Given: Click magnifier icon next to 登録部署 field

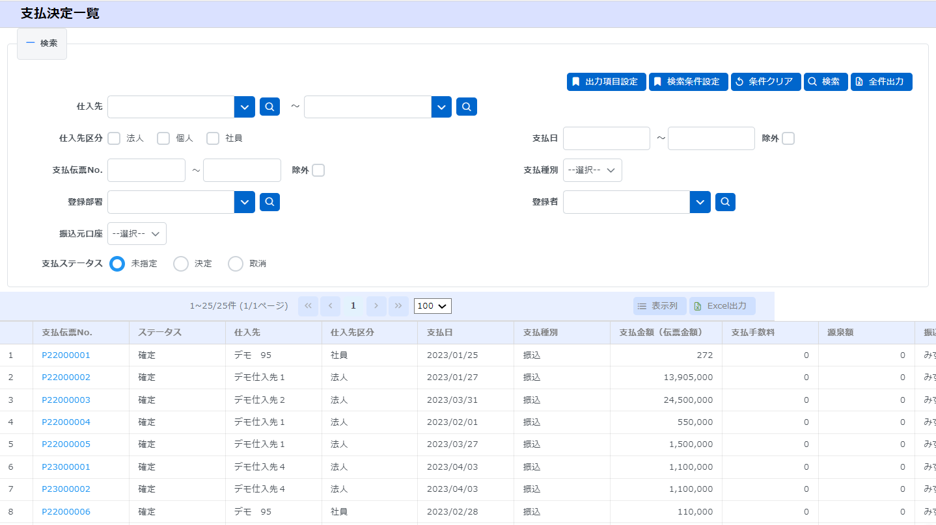Looking at the screenshot, I should point(269,202).
